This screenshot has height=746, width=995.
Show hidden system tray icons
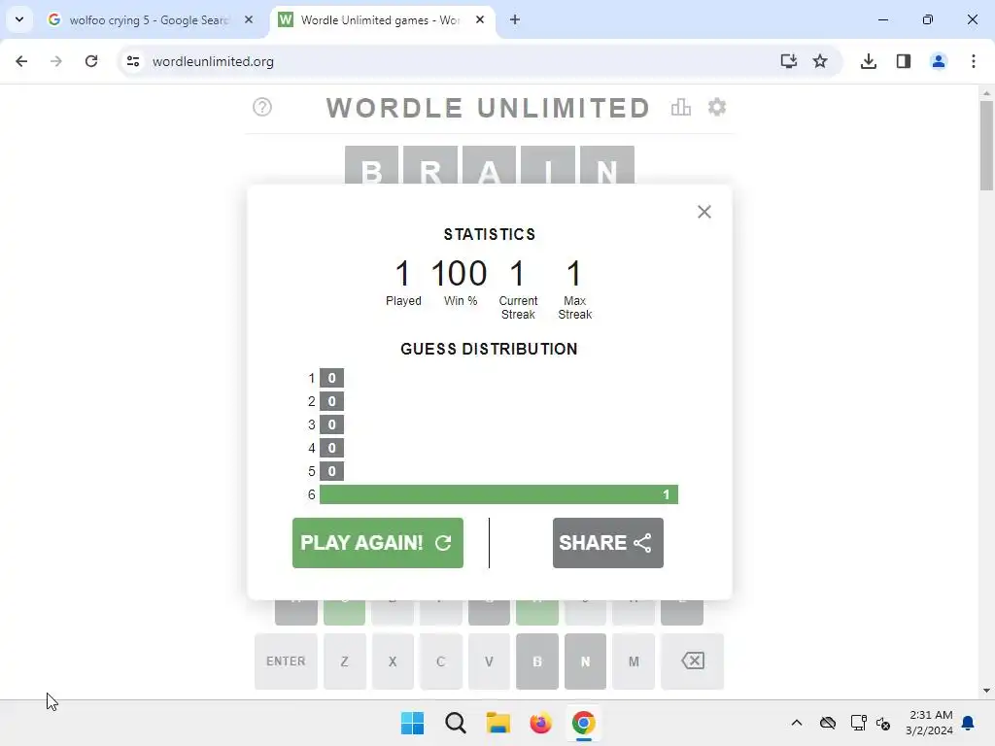(x=797, y=723)
